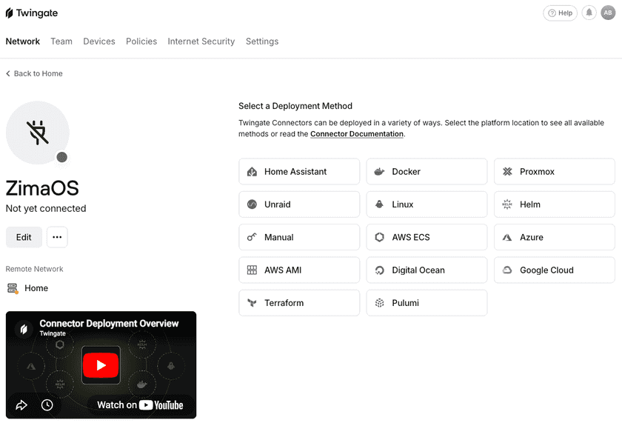Play the Connector Deployment Overview video
This screenshot has width=622, height=443.
coord(101,365)
